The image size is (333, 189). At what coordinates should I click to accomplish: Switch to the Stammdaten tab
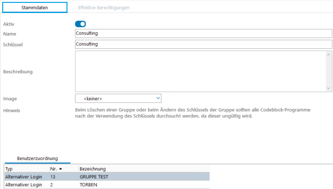(x=35, y=8)
